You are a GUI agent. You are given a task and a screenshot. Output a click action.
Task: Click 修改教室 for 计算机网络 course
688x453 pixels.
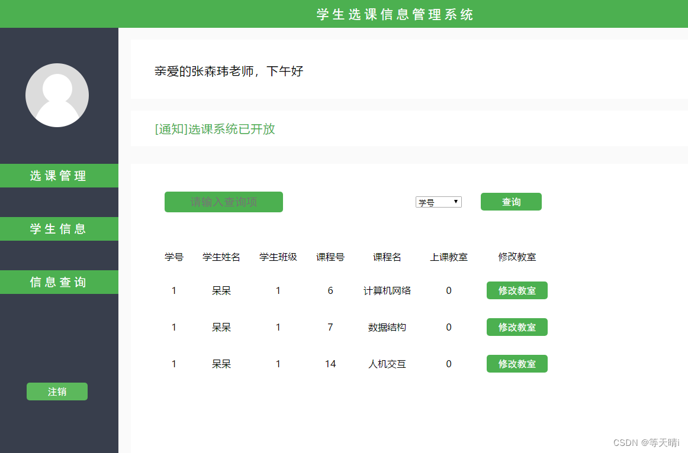click(516, 290)
